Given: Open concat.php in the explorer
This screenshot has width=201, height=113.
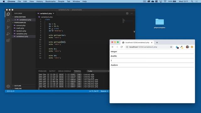Looking at the screenshot, I should [x=21, y=25].
